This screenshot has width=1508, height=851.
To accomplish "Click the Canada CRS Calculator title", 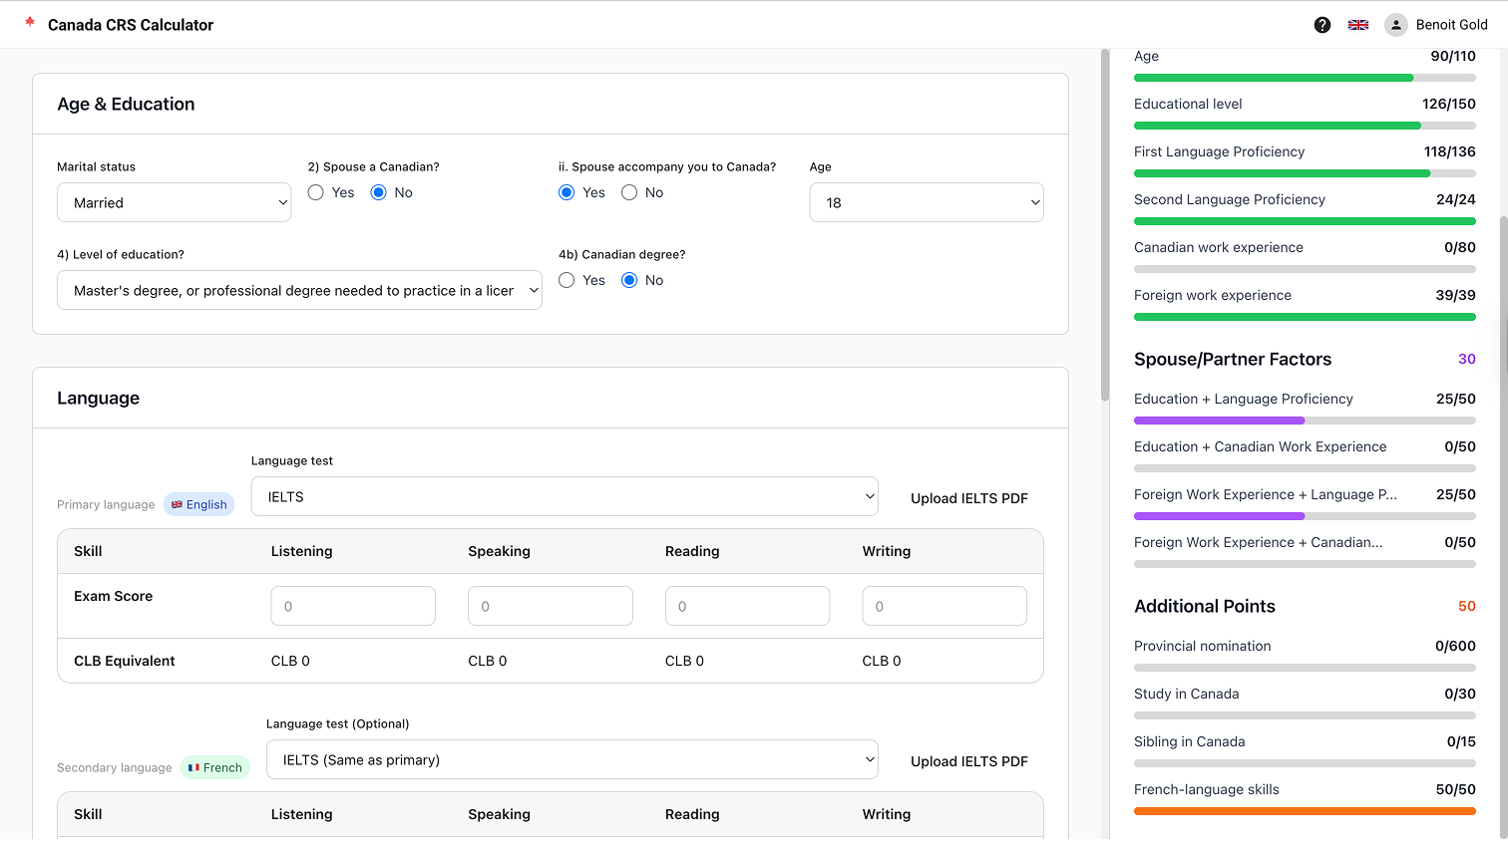I will tap(130, 24).
